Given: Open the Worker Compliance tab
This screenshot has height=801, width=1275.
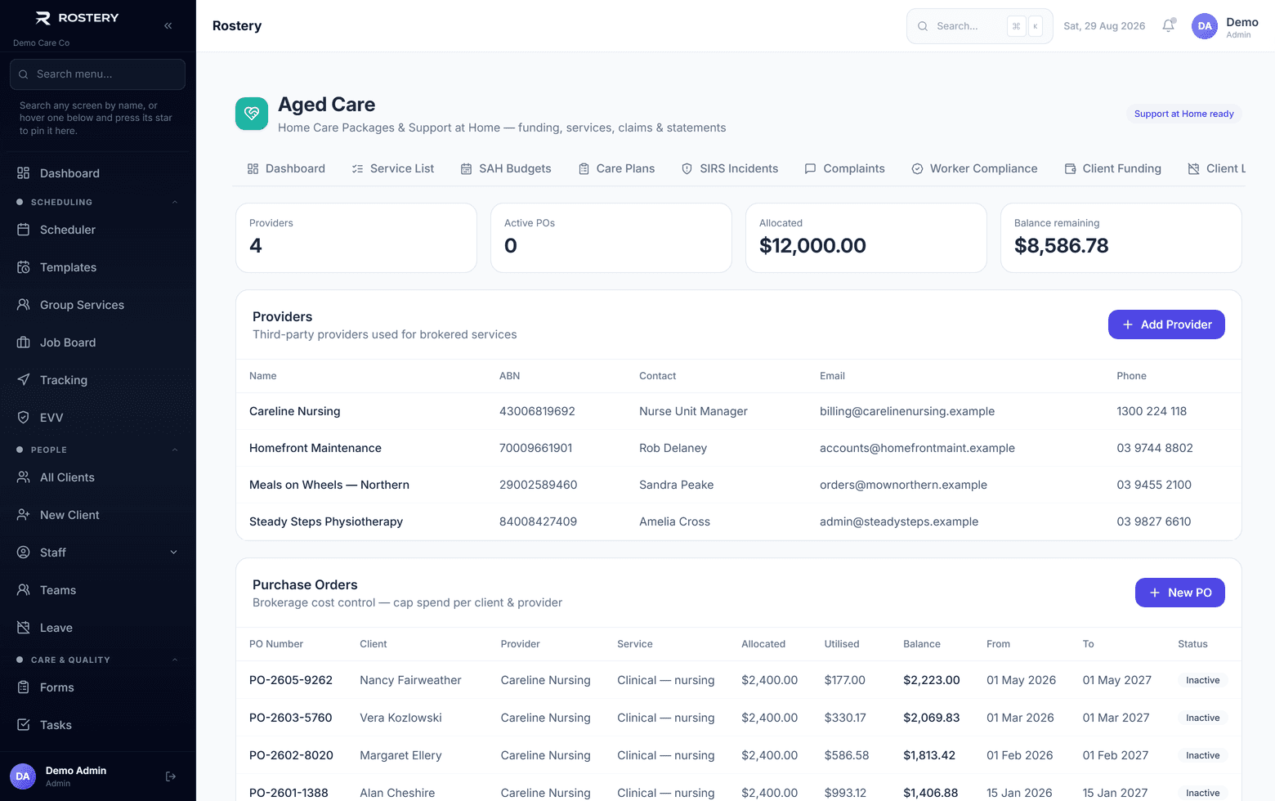Looking at the screenshot, I should click(974, 168).
